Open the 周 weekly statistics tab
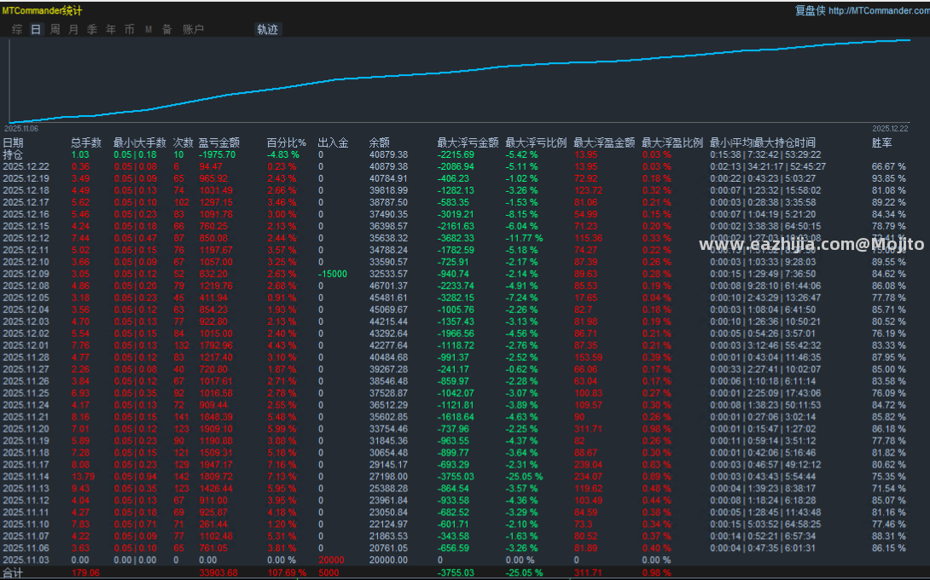Viewport: 930px width, 580px height. click(55, 29)
